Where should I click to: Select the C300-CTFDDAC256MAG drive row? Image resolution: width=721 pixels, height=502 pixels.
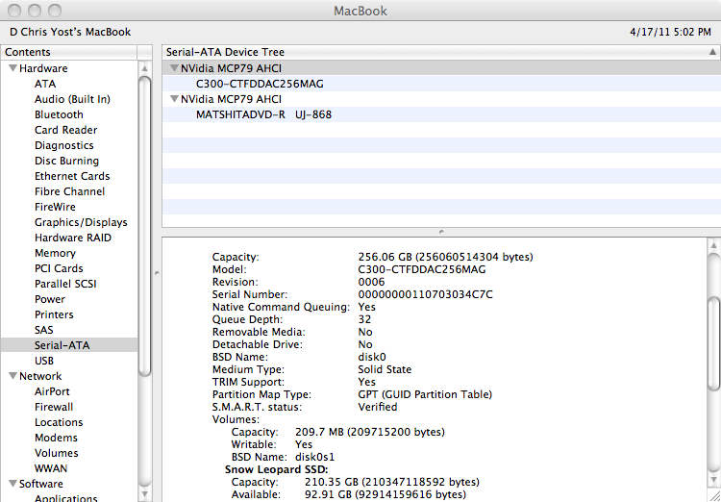point(441,85)
